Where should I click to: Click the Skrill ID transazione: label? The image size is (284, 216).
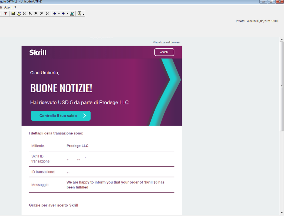pos(41,159)
